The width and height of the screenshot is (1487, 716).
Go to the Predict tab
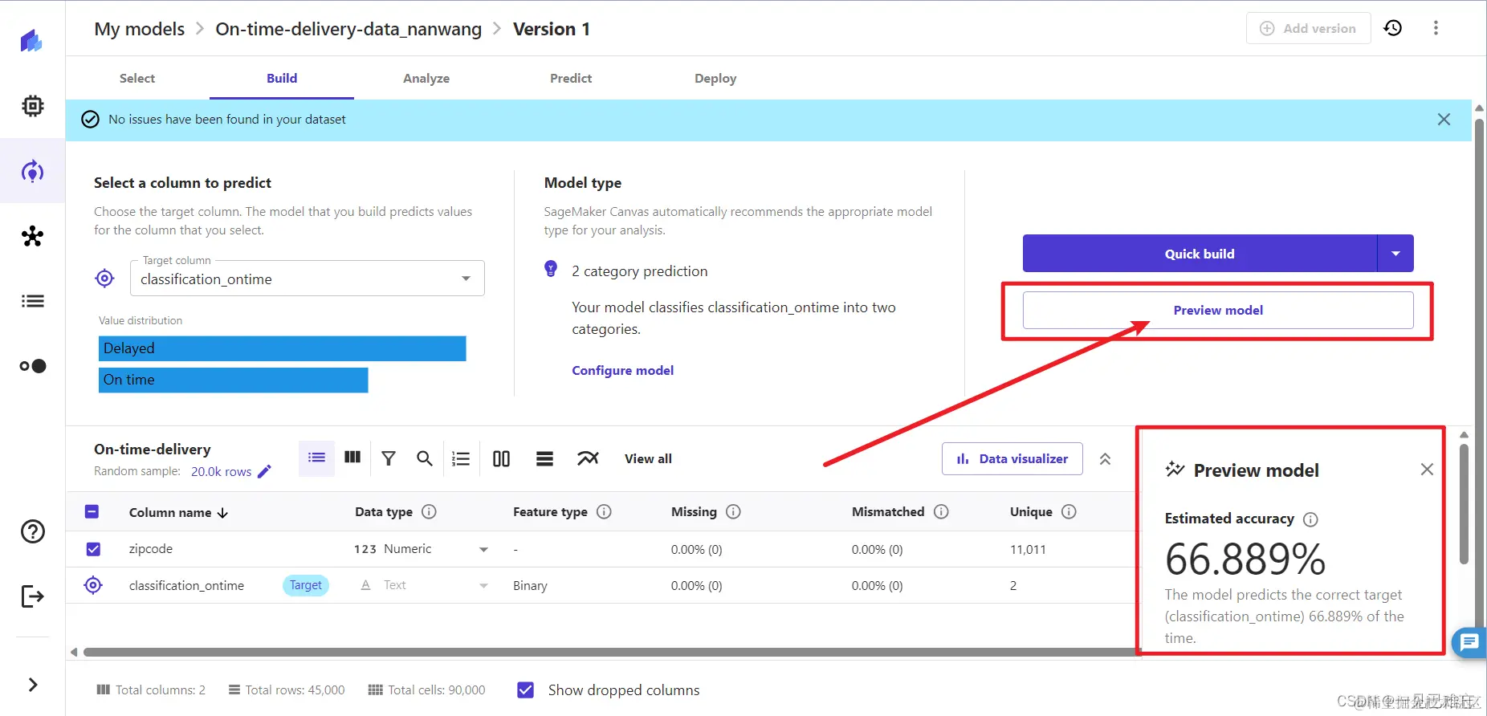571,79
